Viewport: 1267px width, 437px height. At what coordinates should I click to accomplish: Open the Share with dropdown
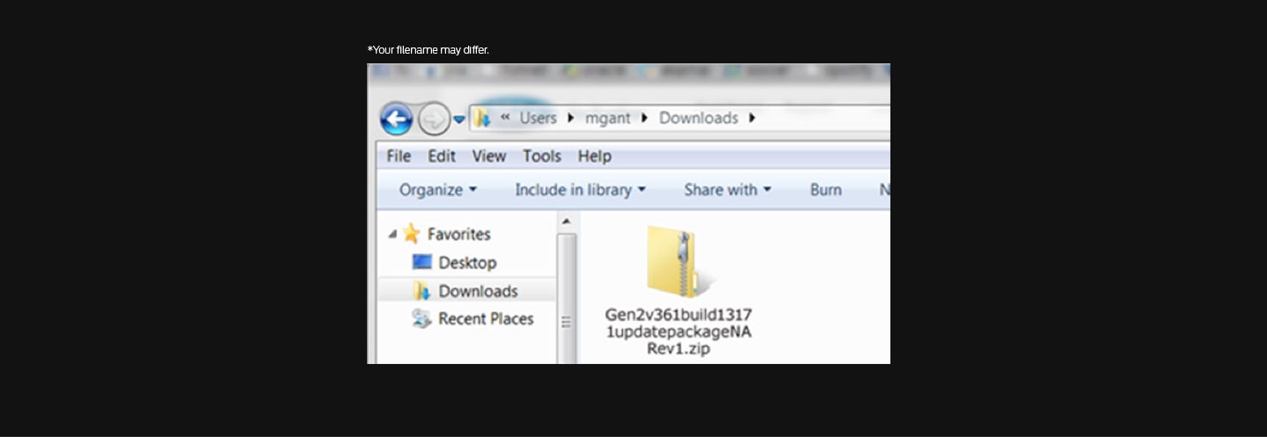coord(727,190)
